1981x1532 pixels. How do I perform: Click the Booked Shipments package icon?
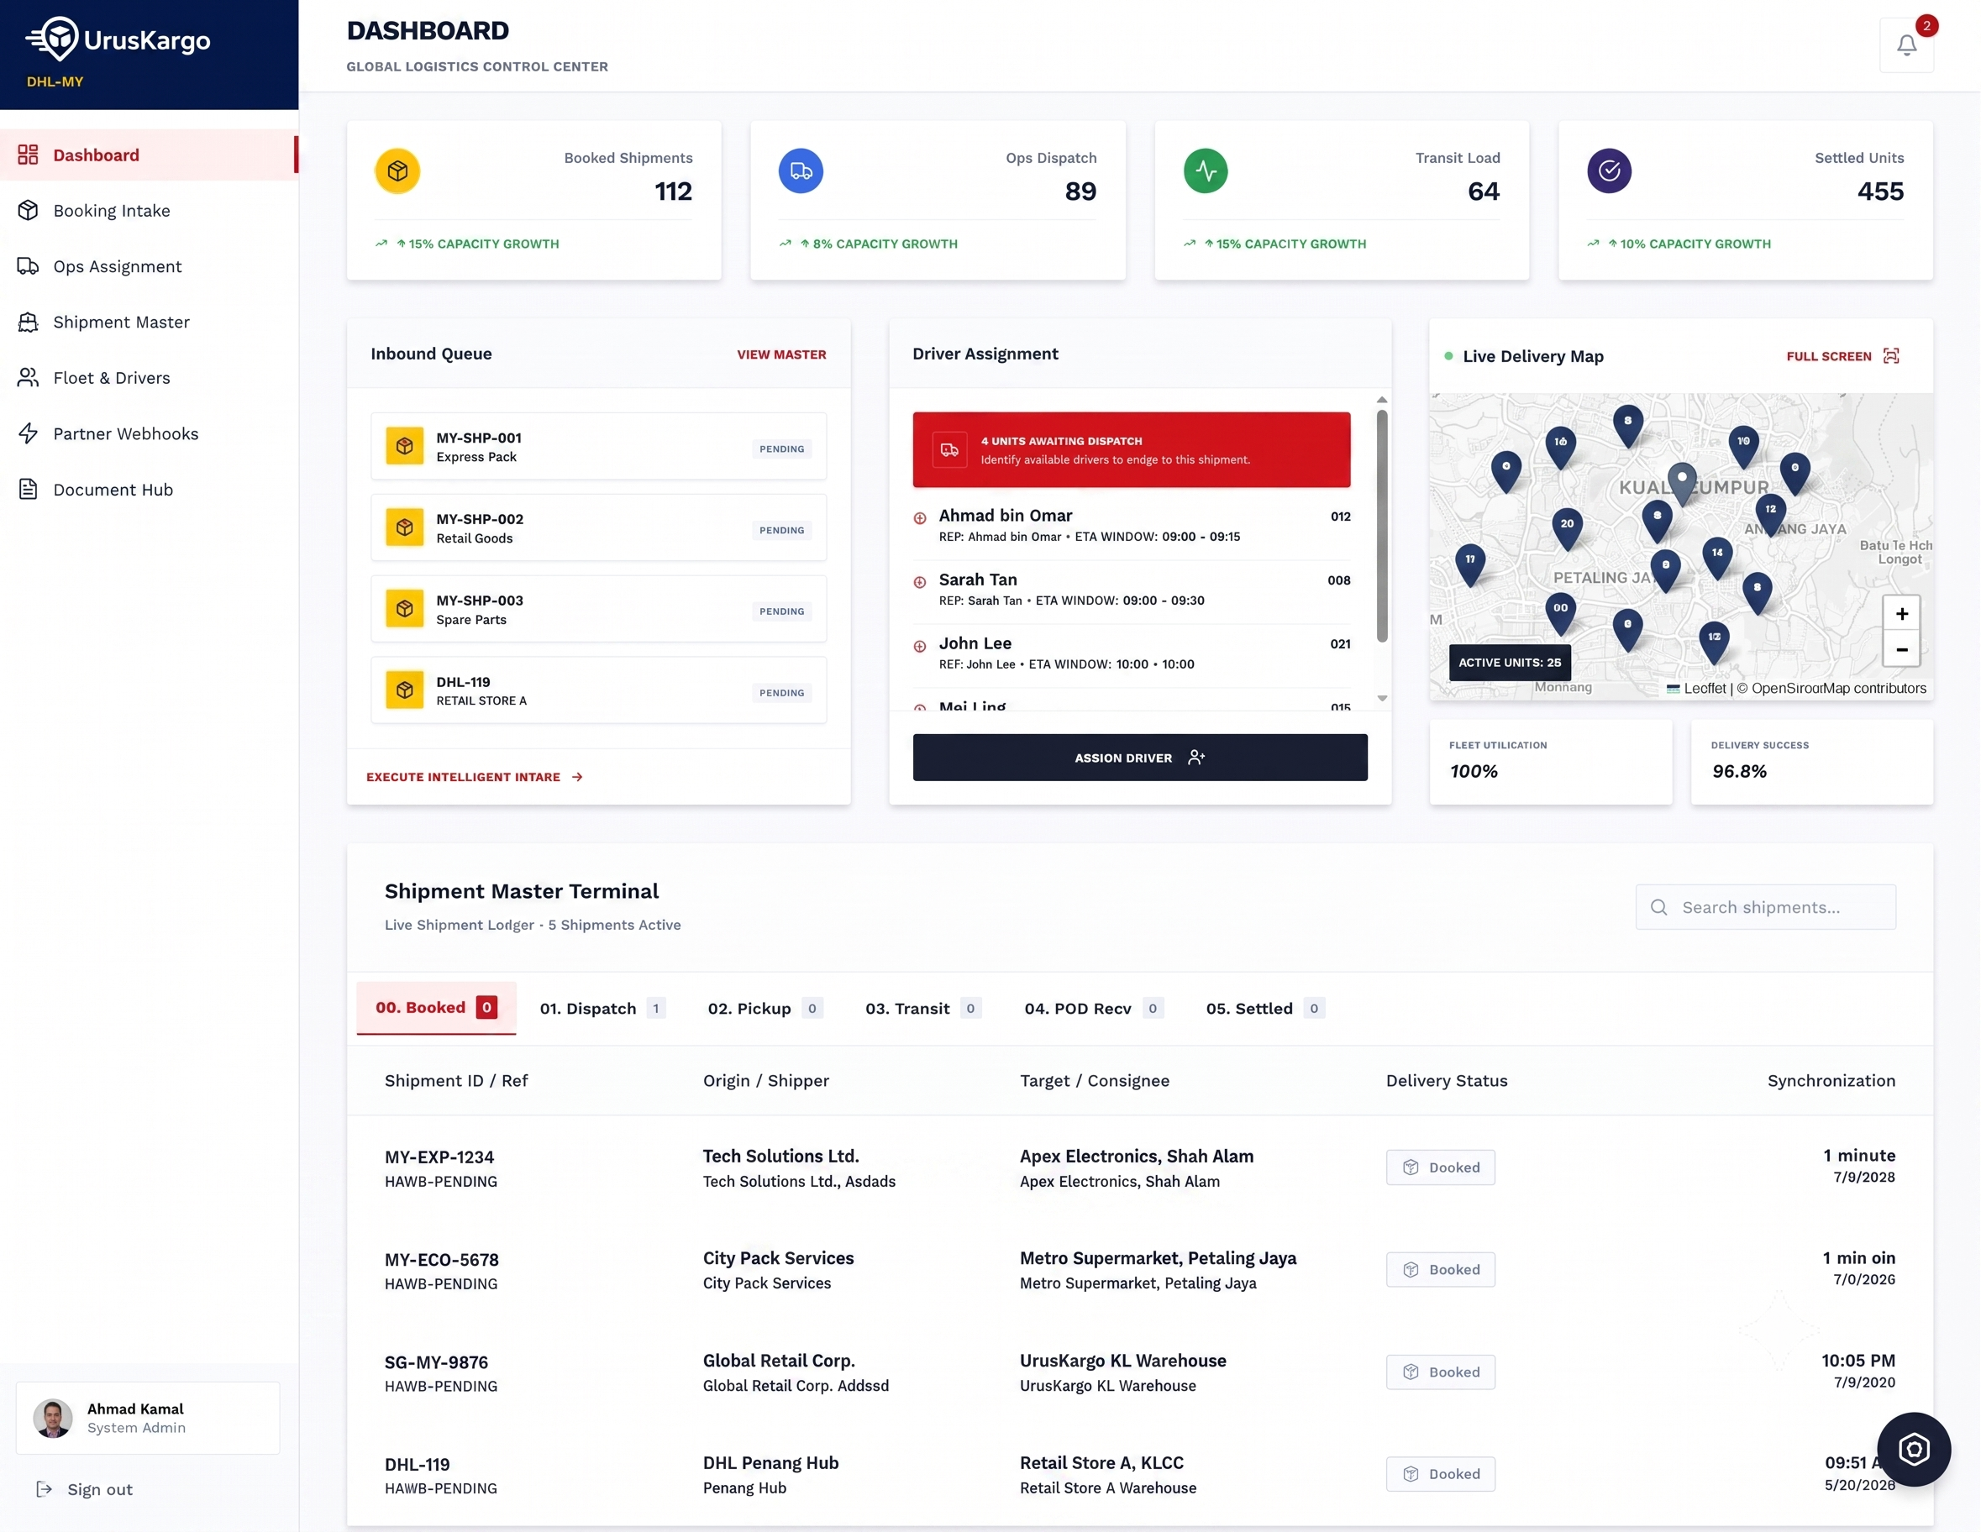point(397,171)
